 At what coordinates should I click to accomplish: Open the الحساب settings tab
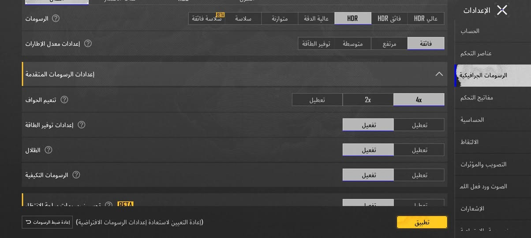pyautogui.click(x=493, y=31)
